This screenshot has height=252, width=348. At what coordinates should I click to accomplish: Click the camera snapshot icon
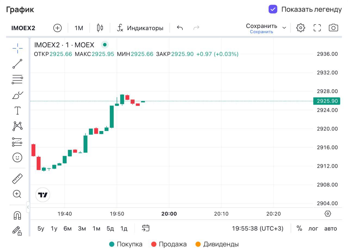point(333,28)
